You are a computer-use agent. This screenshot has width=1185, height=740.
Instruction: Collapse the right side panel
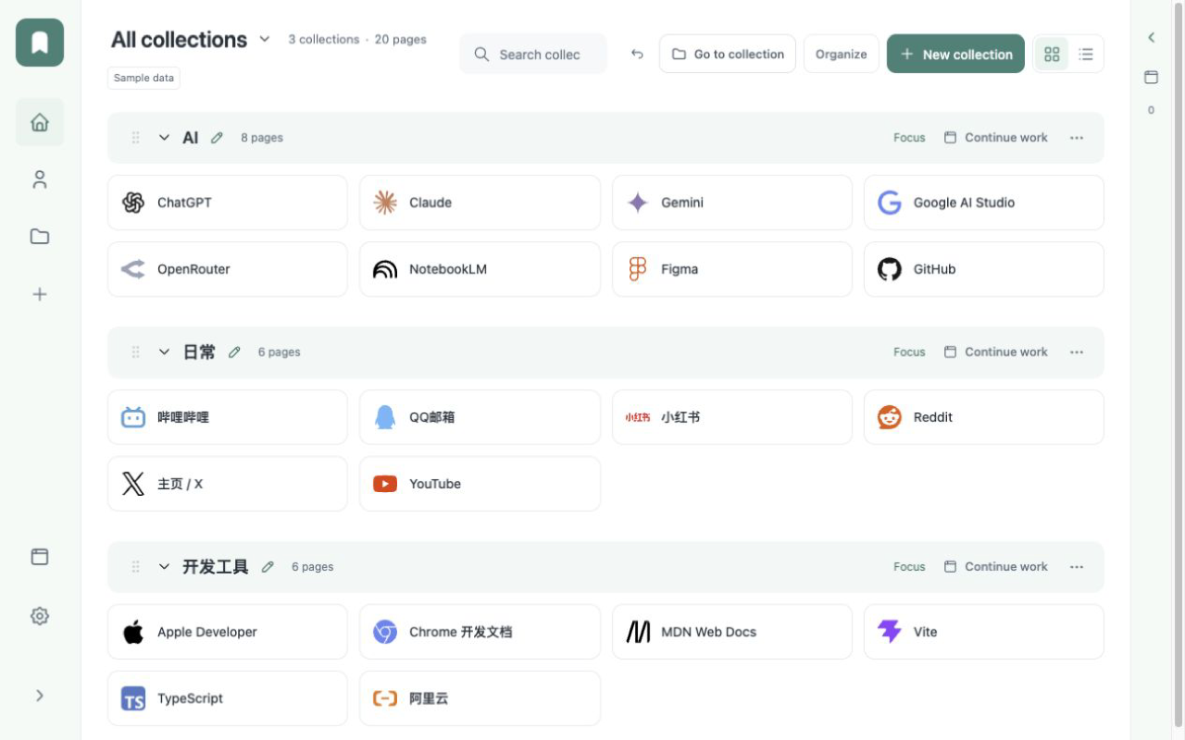[1151, 38]
